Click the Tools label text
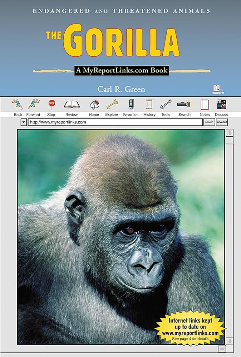 click(166, 115)
